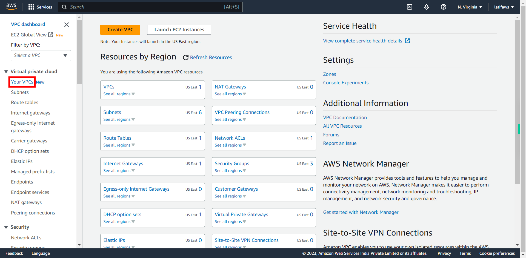Expand See all regions under VPCs
This screenshot has height=258, width=526.
pos(119,94)
